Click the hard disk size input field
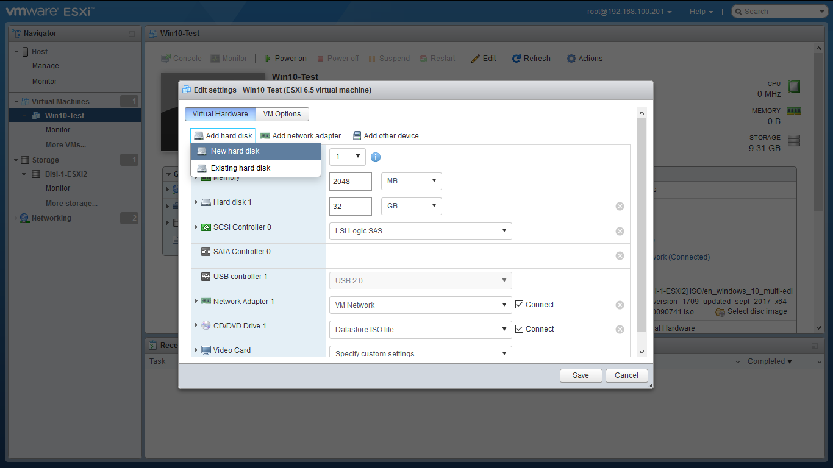Viewport: 833px width, 468px height. pyautogui.click(x=351, y=206)
